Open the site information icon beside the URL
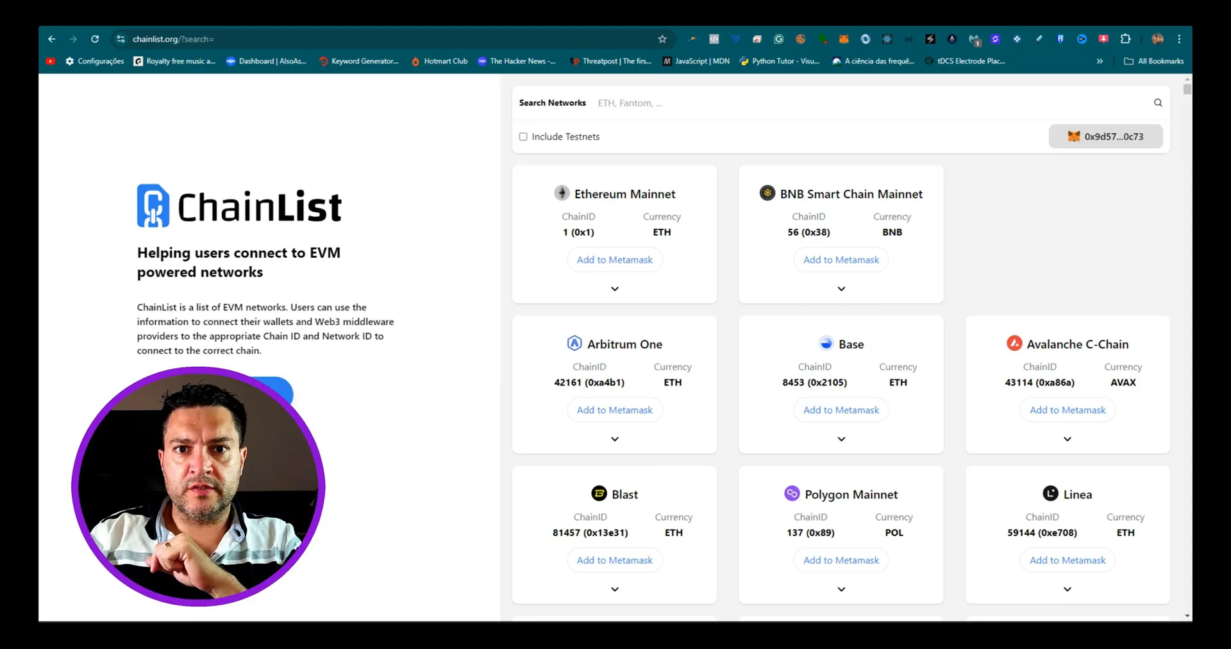 pos(121,39)
